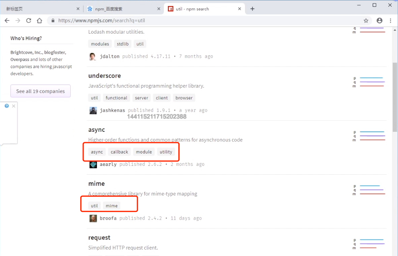Open the jashkenas publisher profile
This screenshot has height=256, width=398.
pyautogui.click(x=112, y=111)
